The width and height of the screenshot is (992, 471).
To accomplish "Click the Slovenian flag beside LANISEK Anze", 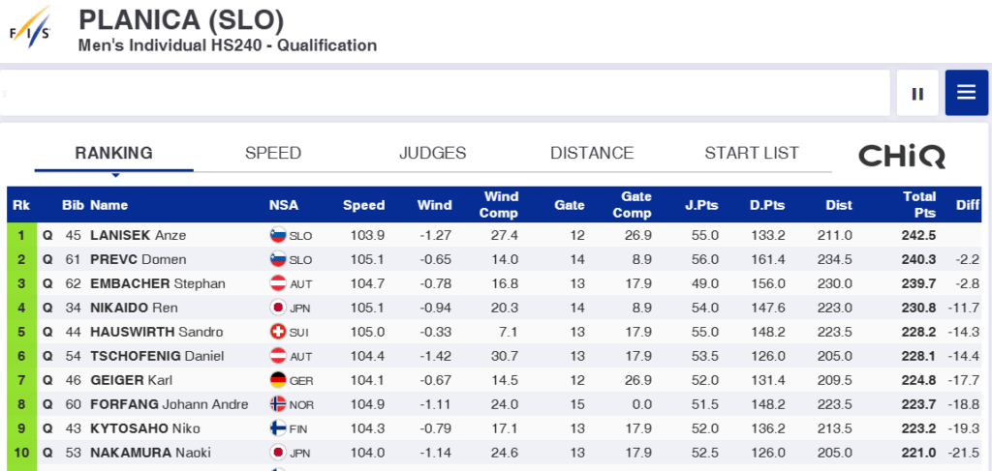I will (x=278, y=236).
